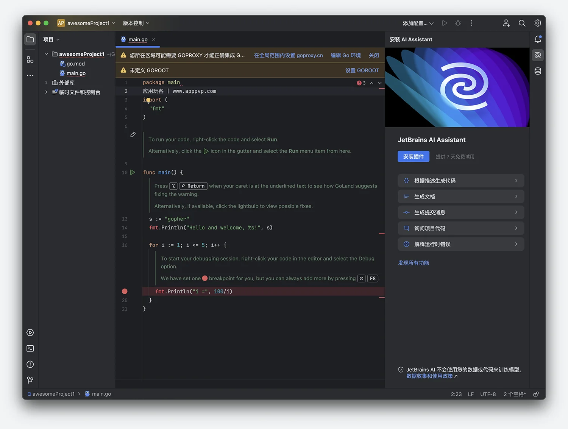Click the Debug bug icon in toolbar
568x429 pixels.
(x=458, y=23)
